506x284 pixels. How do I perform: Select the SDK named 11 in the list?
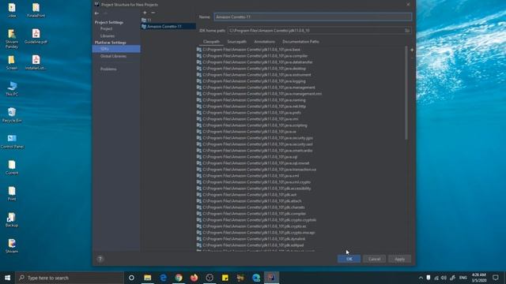pos(168,20)
